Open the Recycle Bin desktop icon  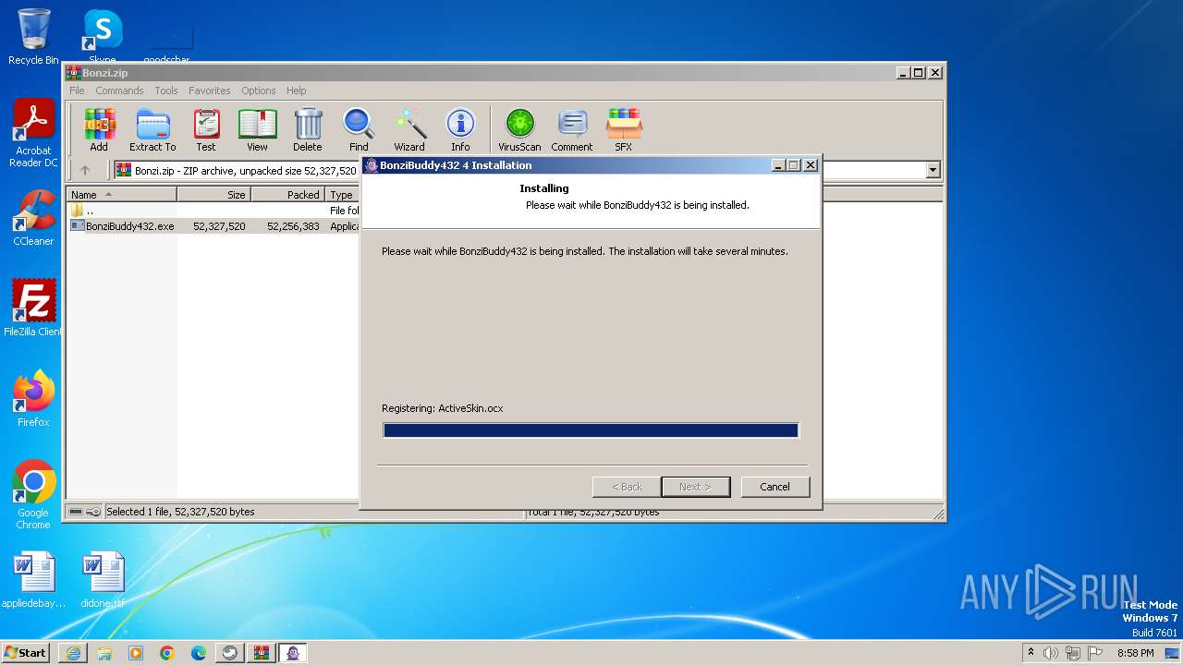point(33,37)
